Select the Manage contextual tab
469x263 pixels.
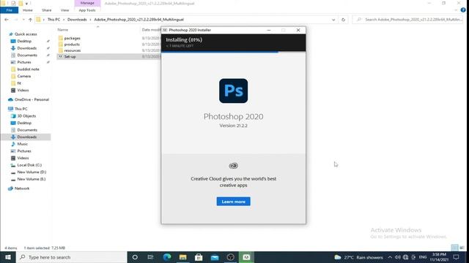[x=87, y=3]
